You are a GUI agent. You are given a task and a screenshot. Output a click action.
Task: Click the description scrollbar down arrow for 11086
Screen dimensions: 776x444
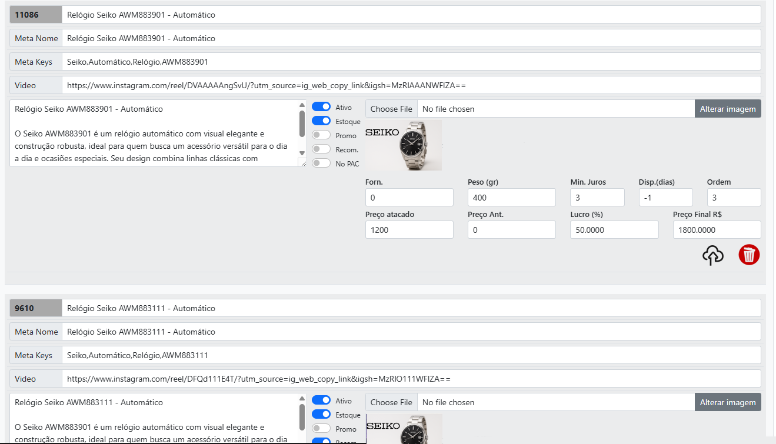302,153
